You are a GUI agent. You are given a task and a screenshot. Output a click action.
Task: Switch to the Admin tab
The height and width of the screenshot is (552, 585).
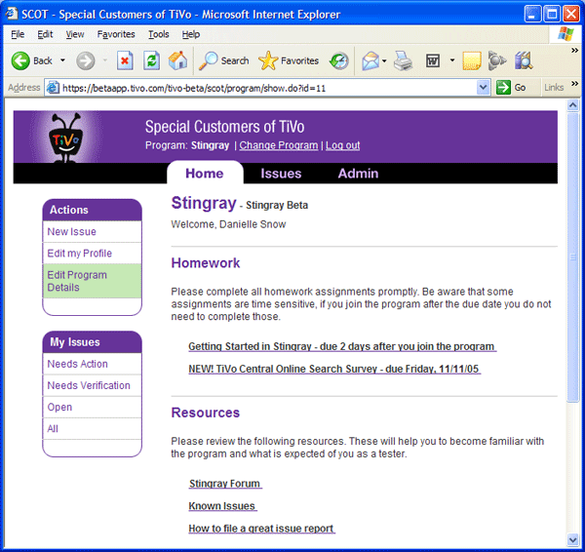point(358,174)
